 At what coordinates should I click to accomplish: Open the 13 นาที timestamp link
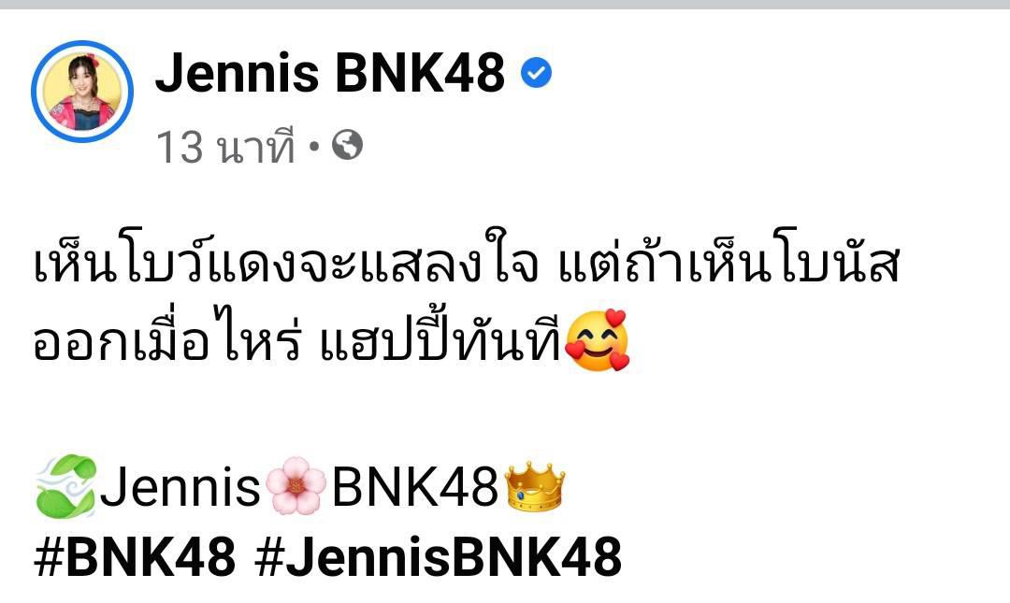tap(225, 147)
